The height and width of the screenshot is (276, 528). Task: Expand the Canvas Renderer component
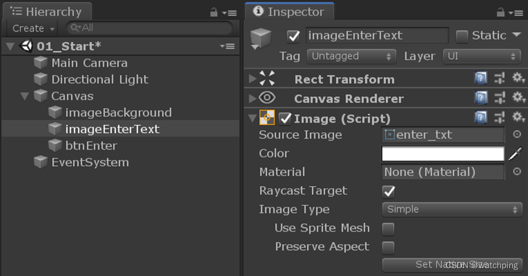(x=252, y=98)
